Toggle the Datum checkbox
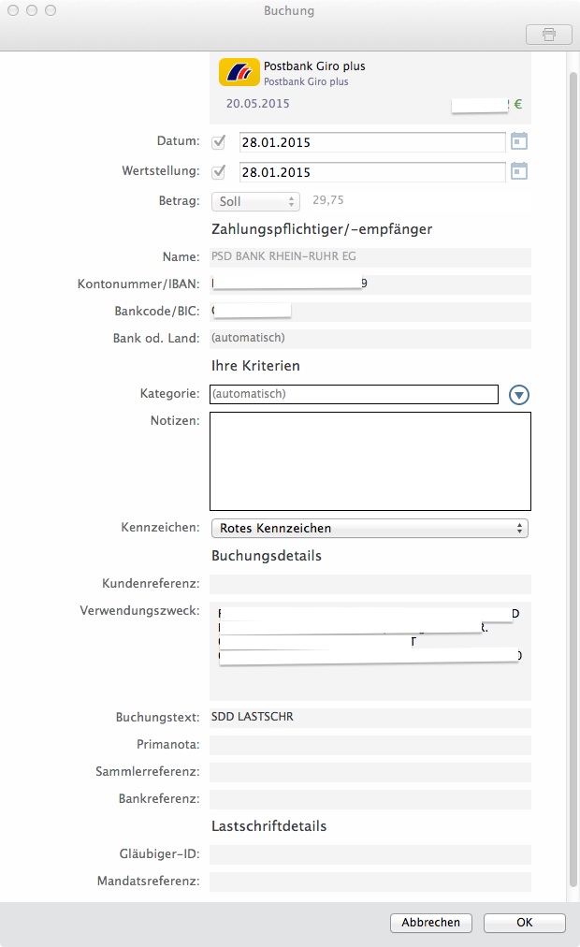The image size is (580, 947). (x=219, y=142)
